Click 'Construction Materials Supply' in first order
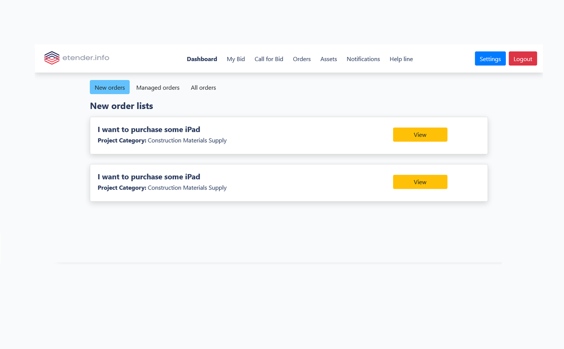The width and height of the screenshot is (564, 349). coord(187,141)
